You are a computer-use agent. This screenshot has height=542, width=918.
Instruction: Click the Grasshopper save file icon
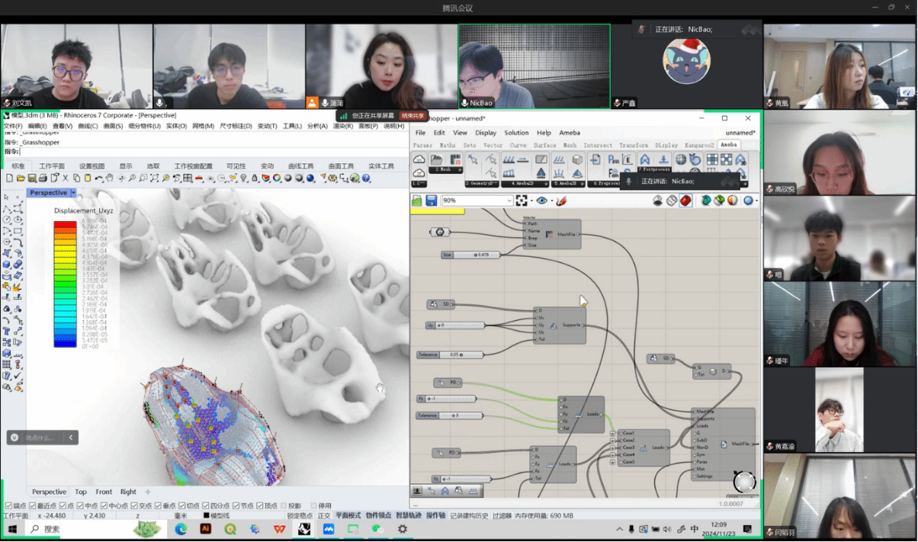click(431, 200)
